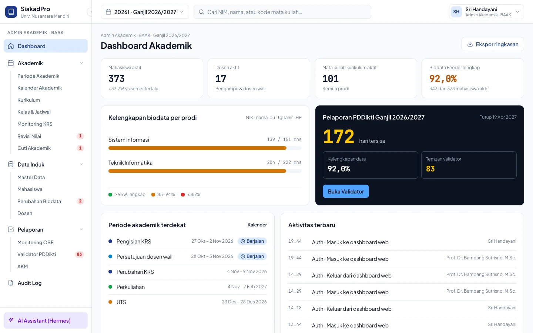This screenshot has height=333, width=533.
Task: Click the Sistem Informasi progress bar
Action: (205, 148)
